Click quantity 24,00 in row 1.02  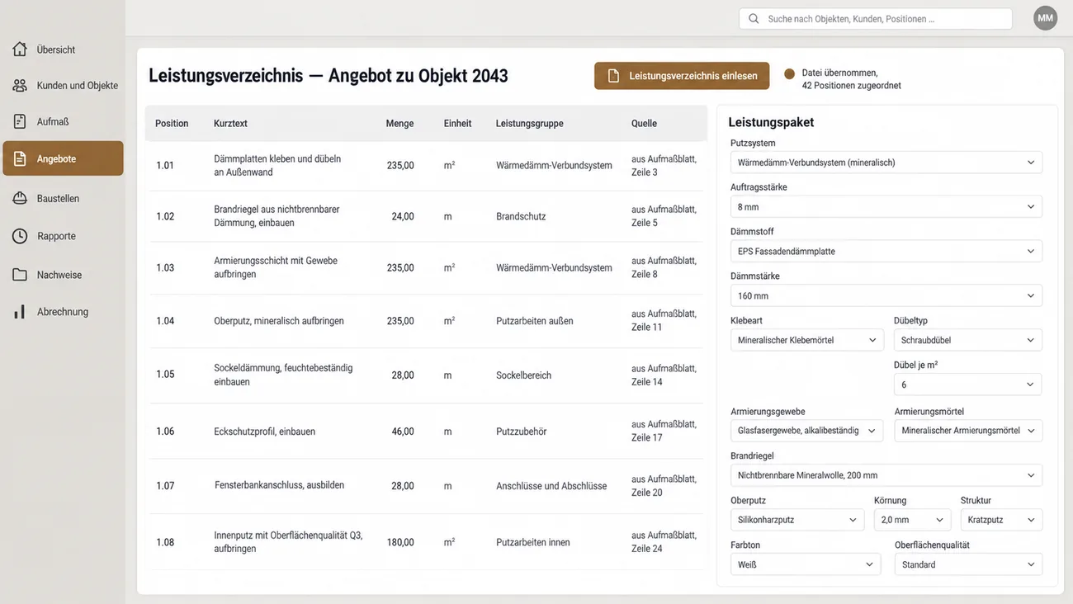click(403, 216)
